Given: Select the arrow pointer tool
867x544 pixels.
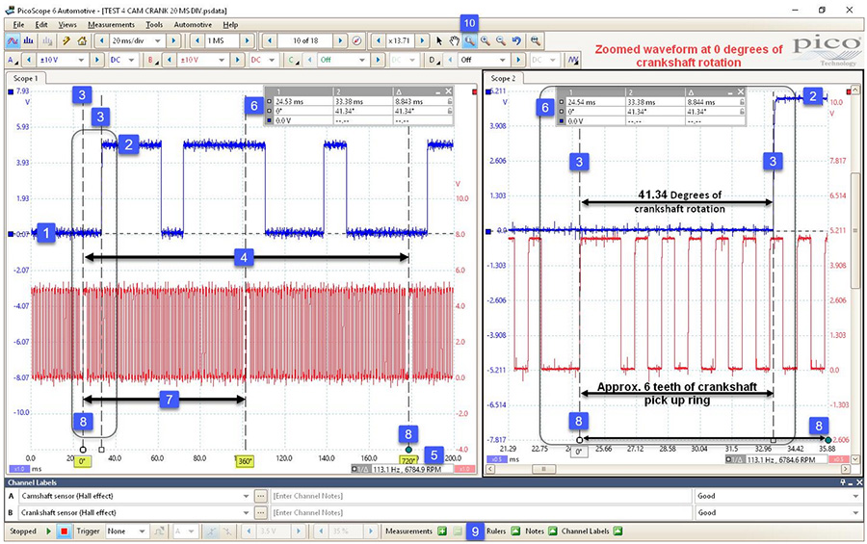Looking at the screenshot, I should pyautogui.click(x=439, y=40).
